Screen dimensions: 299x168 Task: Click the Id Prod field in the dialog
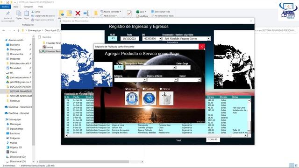point(119,67)
